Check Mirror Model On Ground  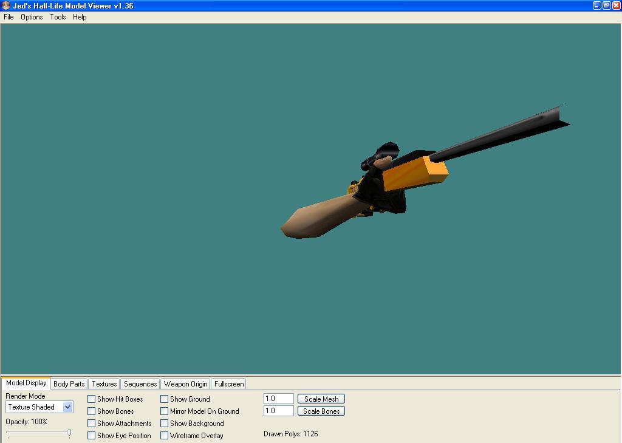point(164,411)
